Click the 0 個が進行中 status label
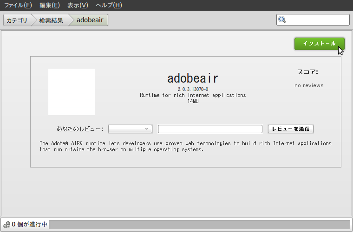353x232 pixels. click(29, 224)
